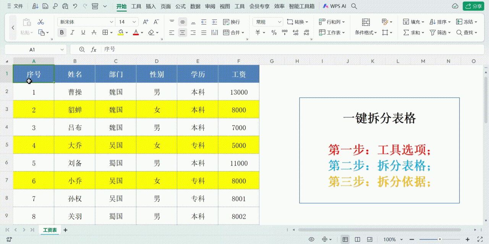Click the Save icon in quick access
This screenshot has width=489, height=244.
(45, 6)
